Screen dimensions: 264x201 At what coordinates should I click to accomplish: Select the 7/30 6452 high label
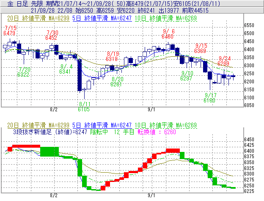tap(51, 35)
